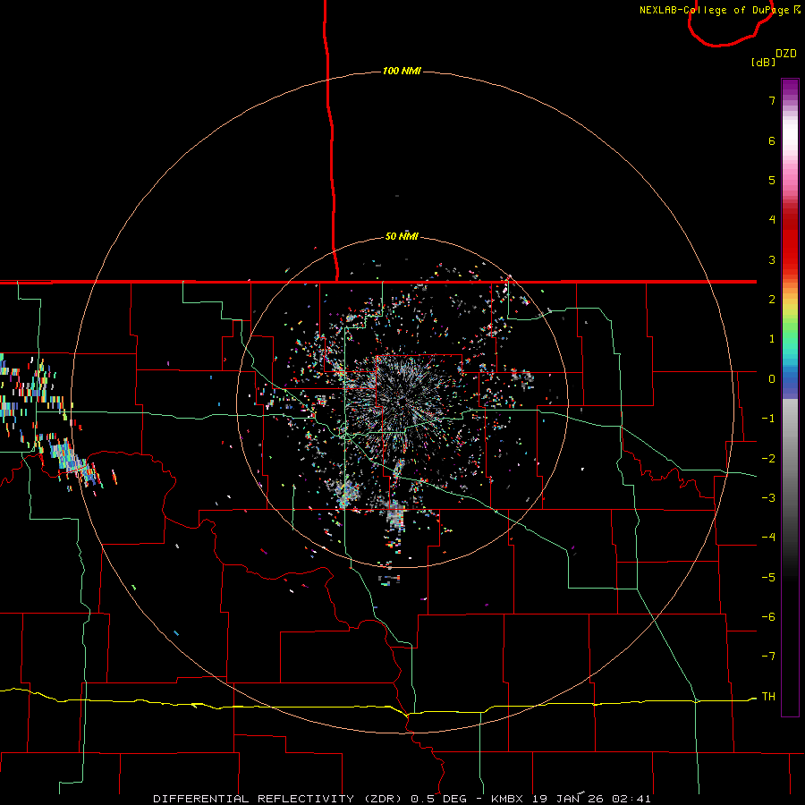Click the ZDR color scale bar
This screenshot has height=805, width=805.
pos(790,397)
